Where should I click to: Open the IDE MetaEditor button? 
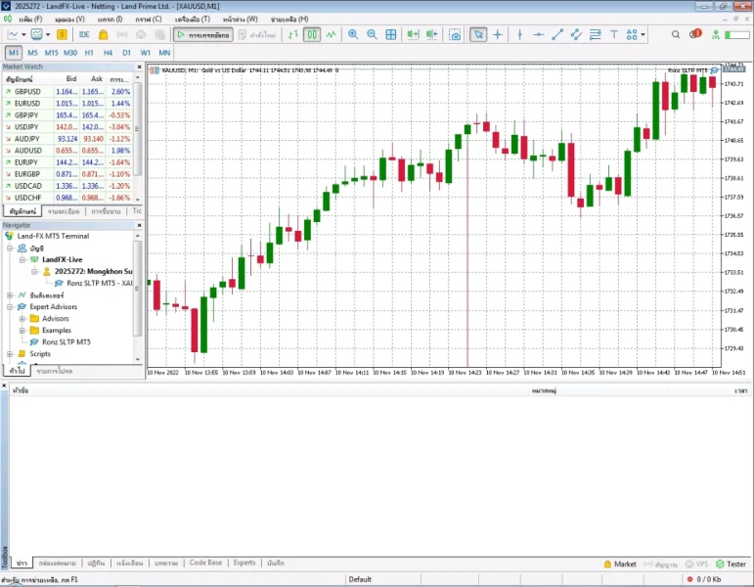point(84,34)
